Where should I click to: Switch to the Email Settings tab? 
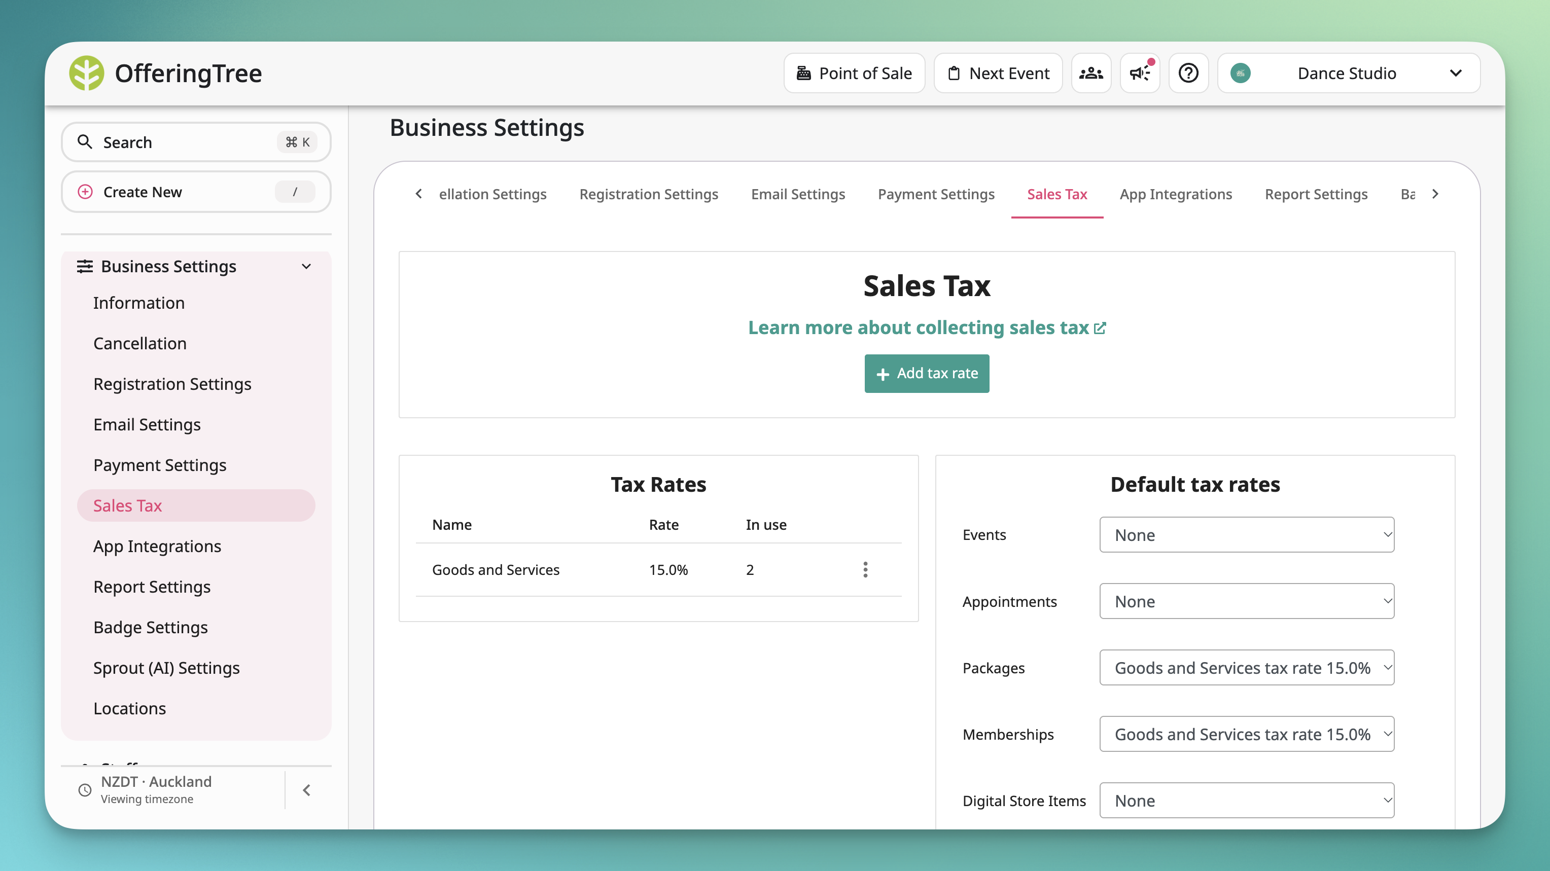click(x=798, y=194)
